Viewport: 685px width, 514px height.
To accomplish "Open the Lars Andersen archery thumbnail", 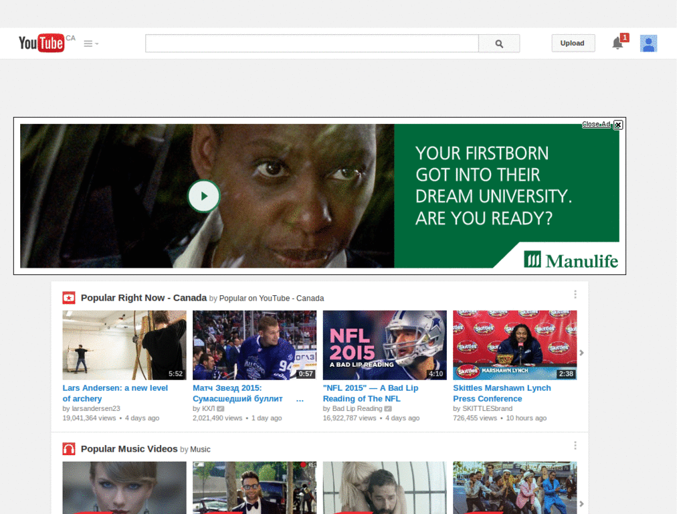I will [124, 345].
